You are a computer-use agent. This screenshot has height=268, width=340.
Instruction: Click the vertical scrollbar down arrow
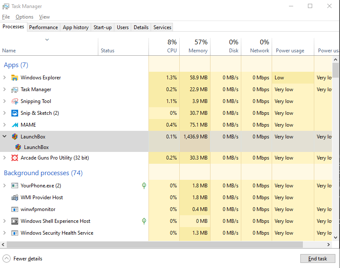pyautogui.click(x=335, y=238)
